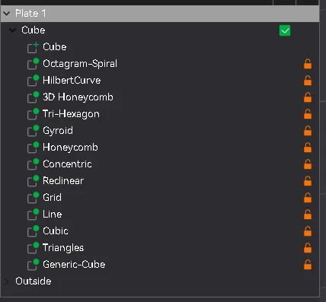Uncheck the green printable checkbox for Cube
The height and width of the screenshot is (302, 326).
click(x=285, y=30)
